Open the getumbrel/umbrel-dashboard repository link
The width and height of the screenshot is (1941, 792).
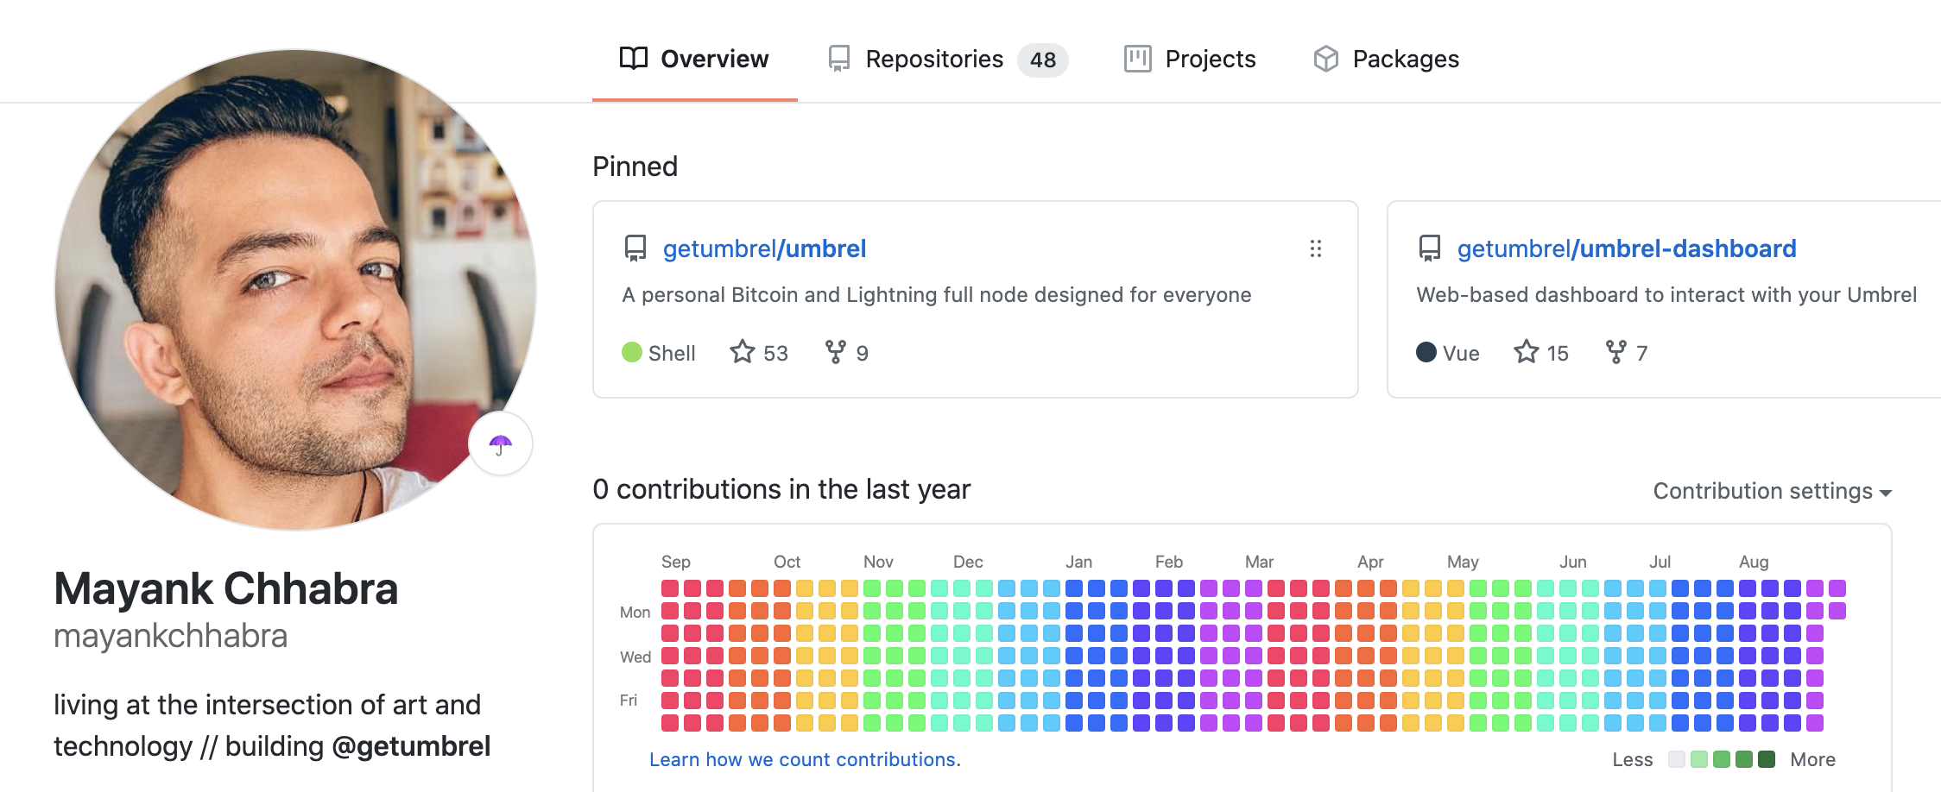[x=1627, y=248]
